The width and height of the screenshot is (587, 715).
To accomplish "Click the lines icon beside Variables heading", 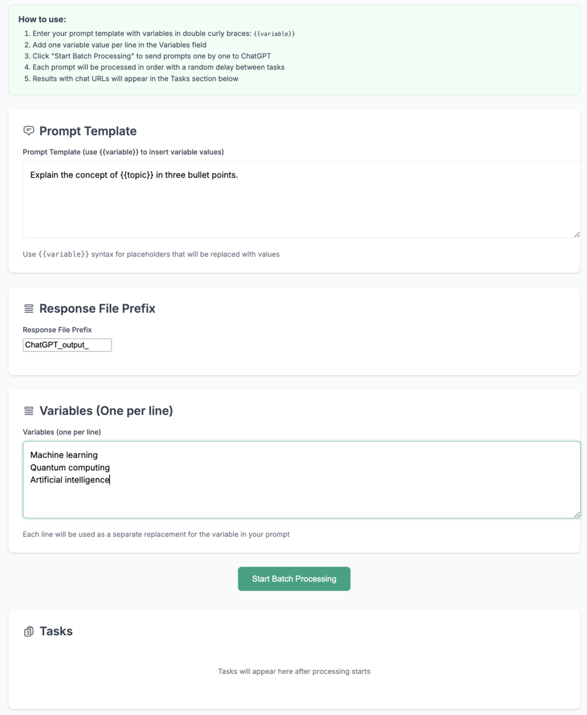I will pyautogui.click(x=28, y=411).
